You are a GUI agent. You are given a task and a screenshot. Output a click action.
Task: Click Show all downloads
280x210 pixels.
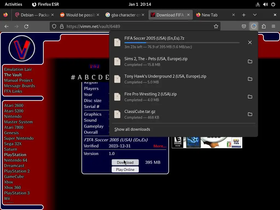coord(132,129)
